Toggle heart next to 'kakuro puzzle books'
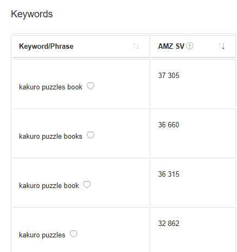Screen dimensions: 237x252 click(x=91, y=135)
